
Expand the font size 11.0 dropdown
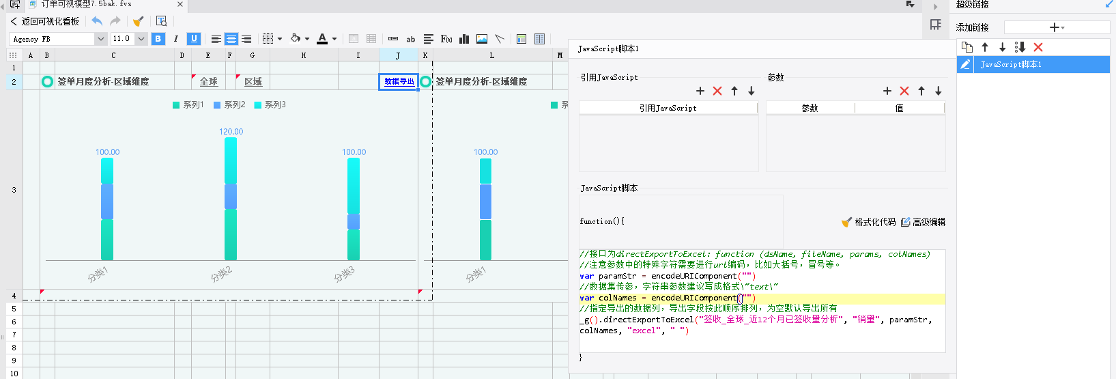(x=141, y=39)
